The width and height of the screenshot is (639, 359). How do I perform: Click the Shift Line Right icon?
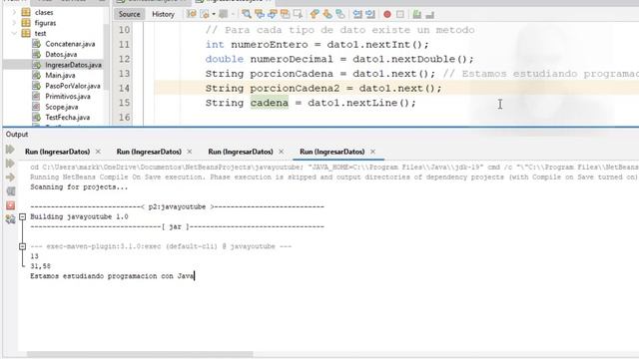click(370, 14)
